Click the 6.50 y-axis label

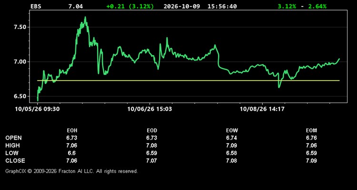coord(20,96)
